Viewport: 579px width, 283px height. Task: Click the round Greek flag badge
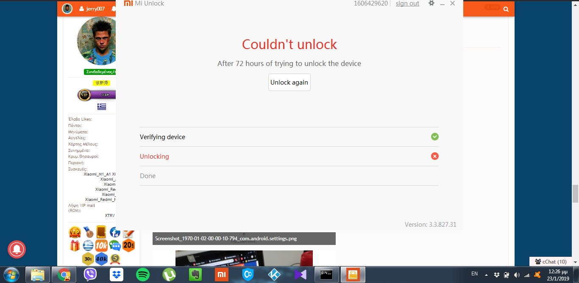(88, 245)
